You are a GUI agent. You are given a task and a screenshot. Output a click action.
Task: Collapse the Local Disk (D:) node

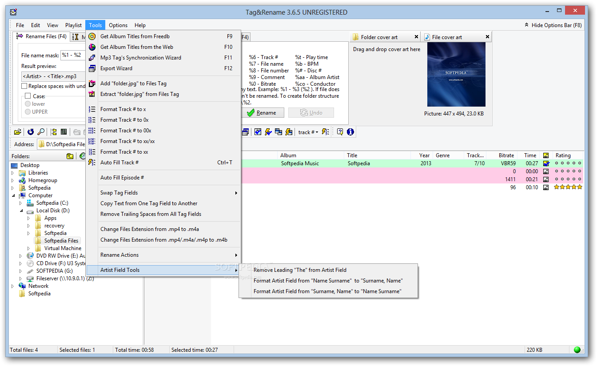[x=21, y=211]
